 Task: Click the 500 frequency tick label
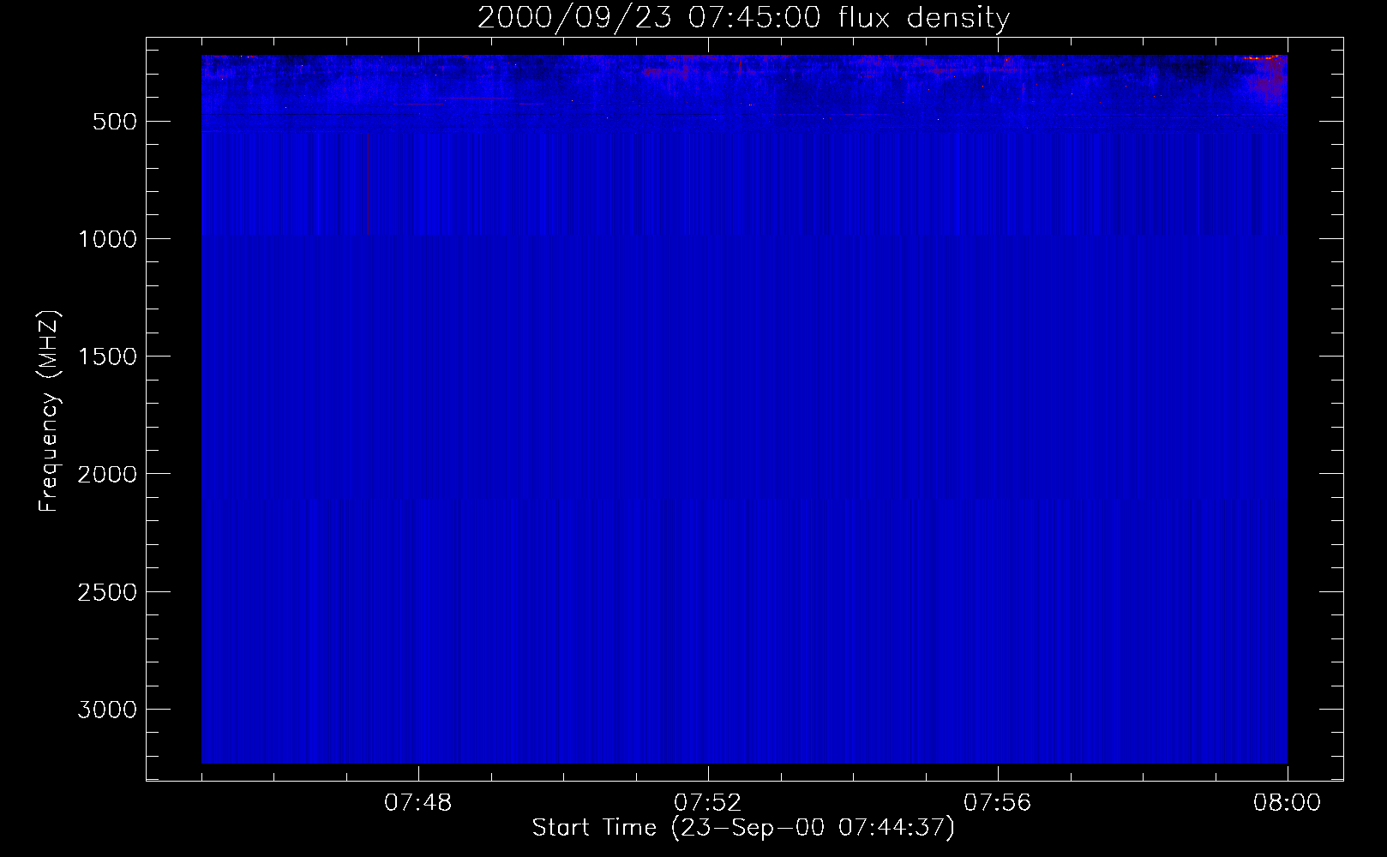tap(114, 122)
